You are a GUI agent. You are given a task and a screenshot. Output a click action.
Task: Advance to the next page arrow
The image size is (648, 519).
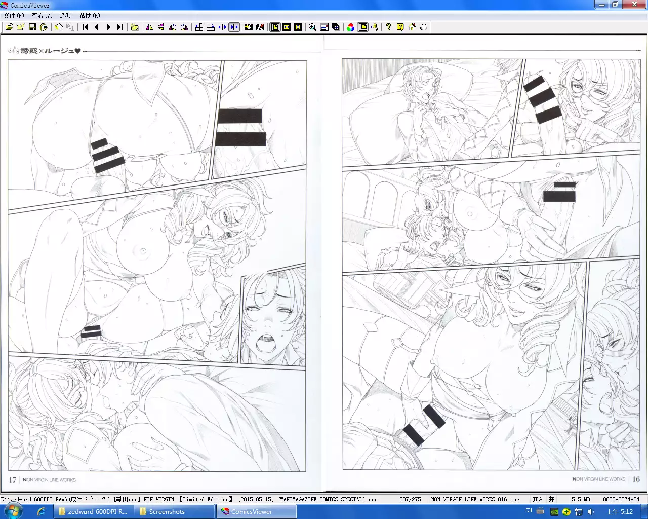click(108, 27)
